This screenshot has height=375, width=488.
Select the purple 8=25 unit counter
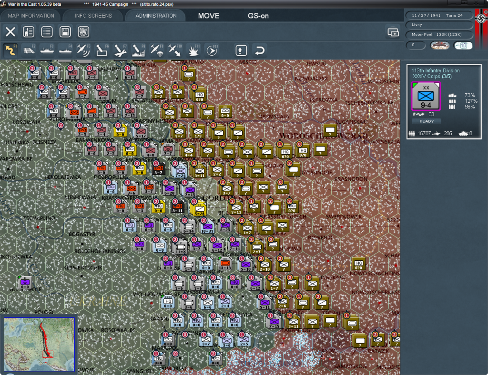pos(225,226)
